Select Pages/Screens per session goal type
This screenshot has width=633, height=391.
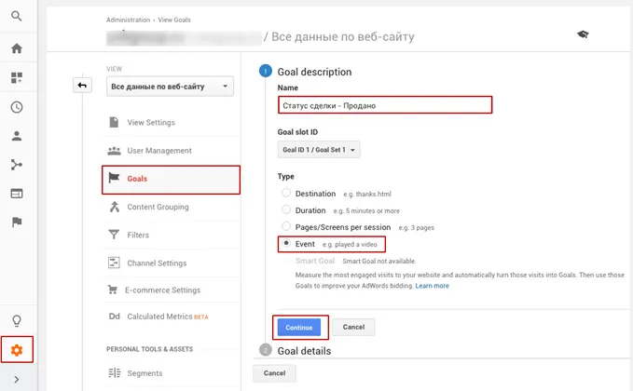[286, 226]
